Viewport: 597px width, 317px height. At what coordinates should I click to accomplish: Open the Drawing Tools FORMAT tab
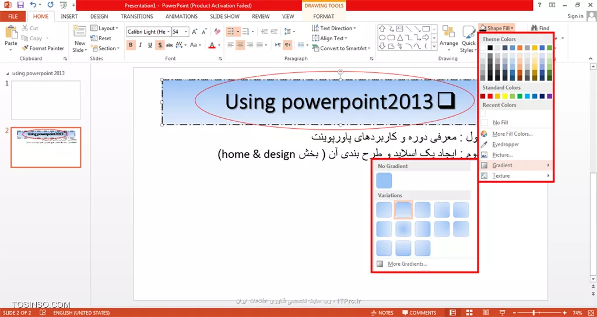[324, 16]
